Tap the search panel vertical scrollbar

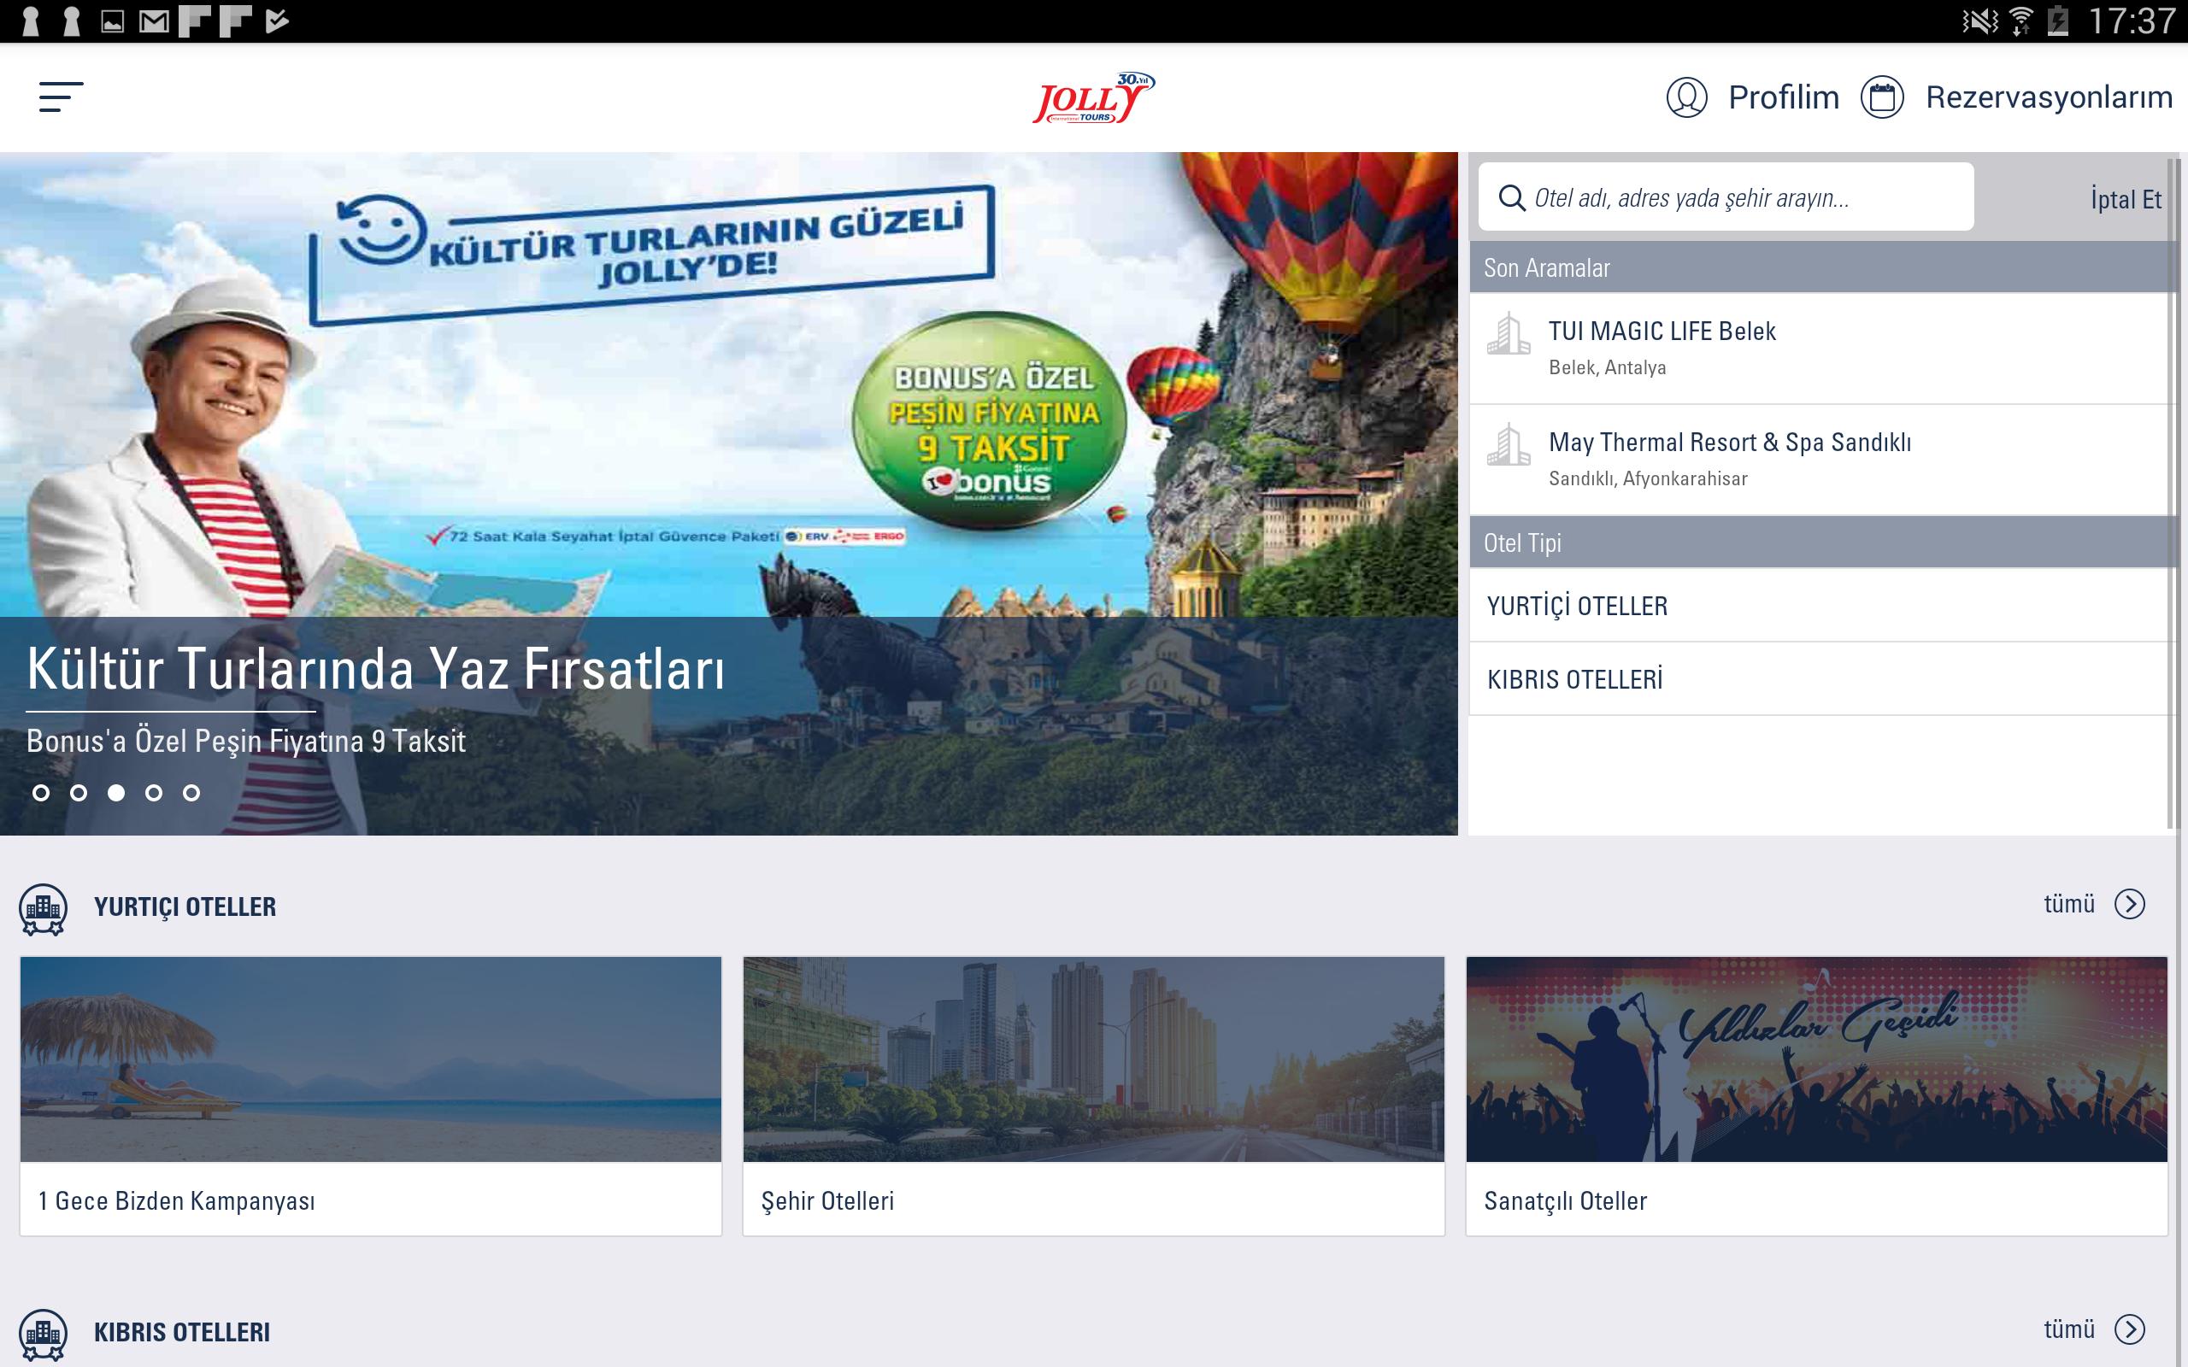[x=2172, y=493]
